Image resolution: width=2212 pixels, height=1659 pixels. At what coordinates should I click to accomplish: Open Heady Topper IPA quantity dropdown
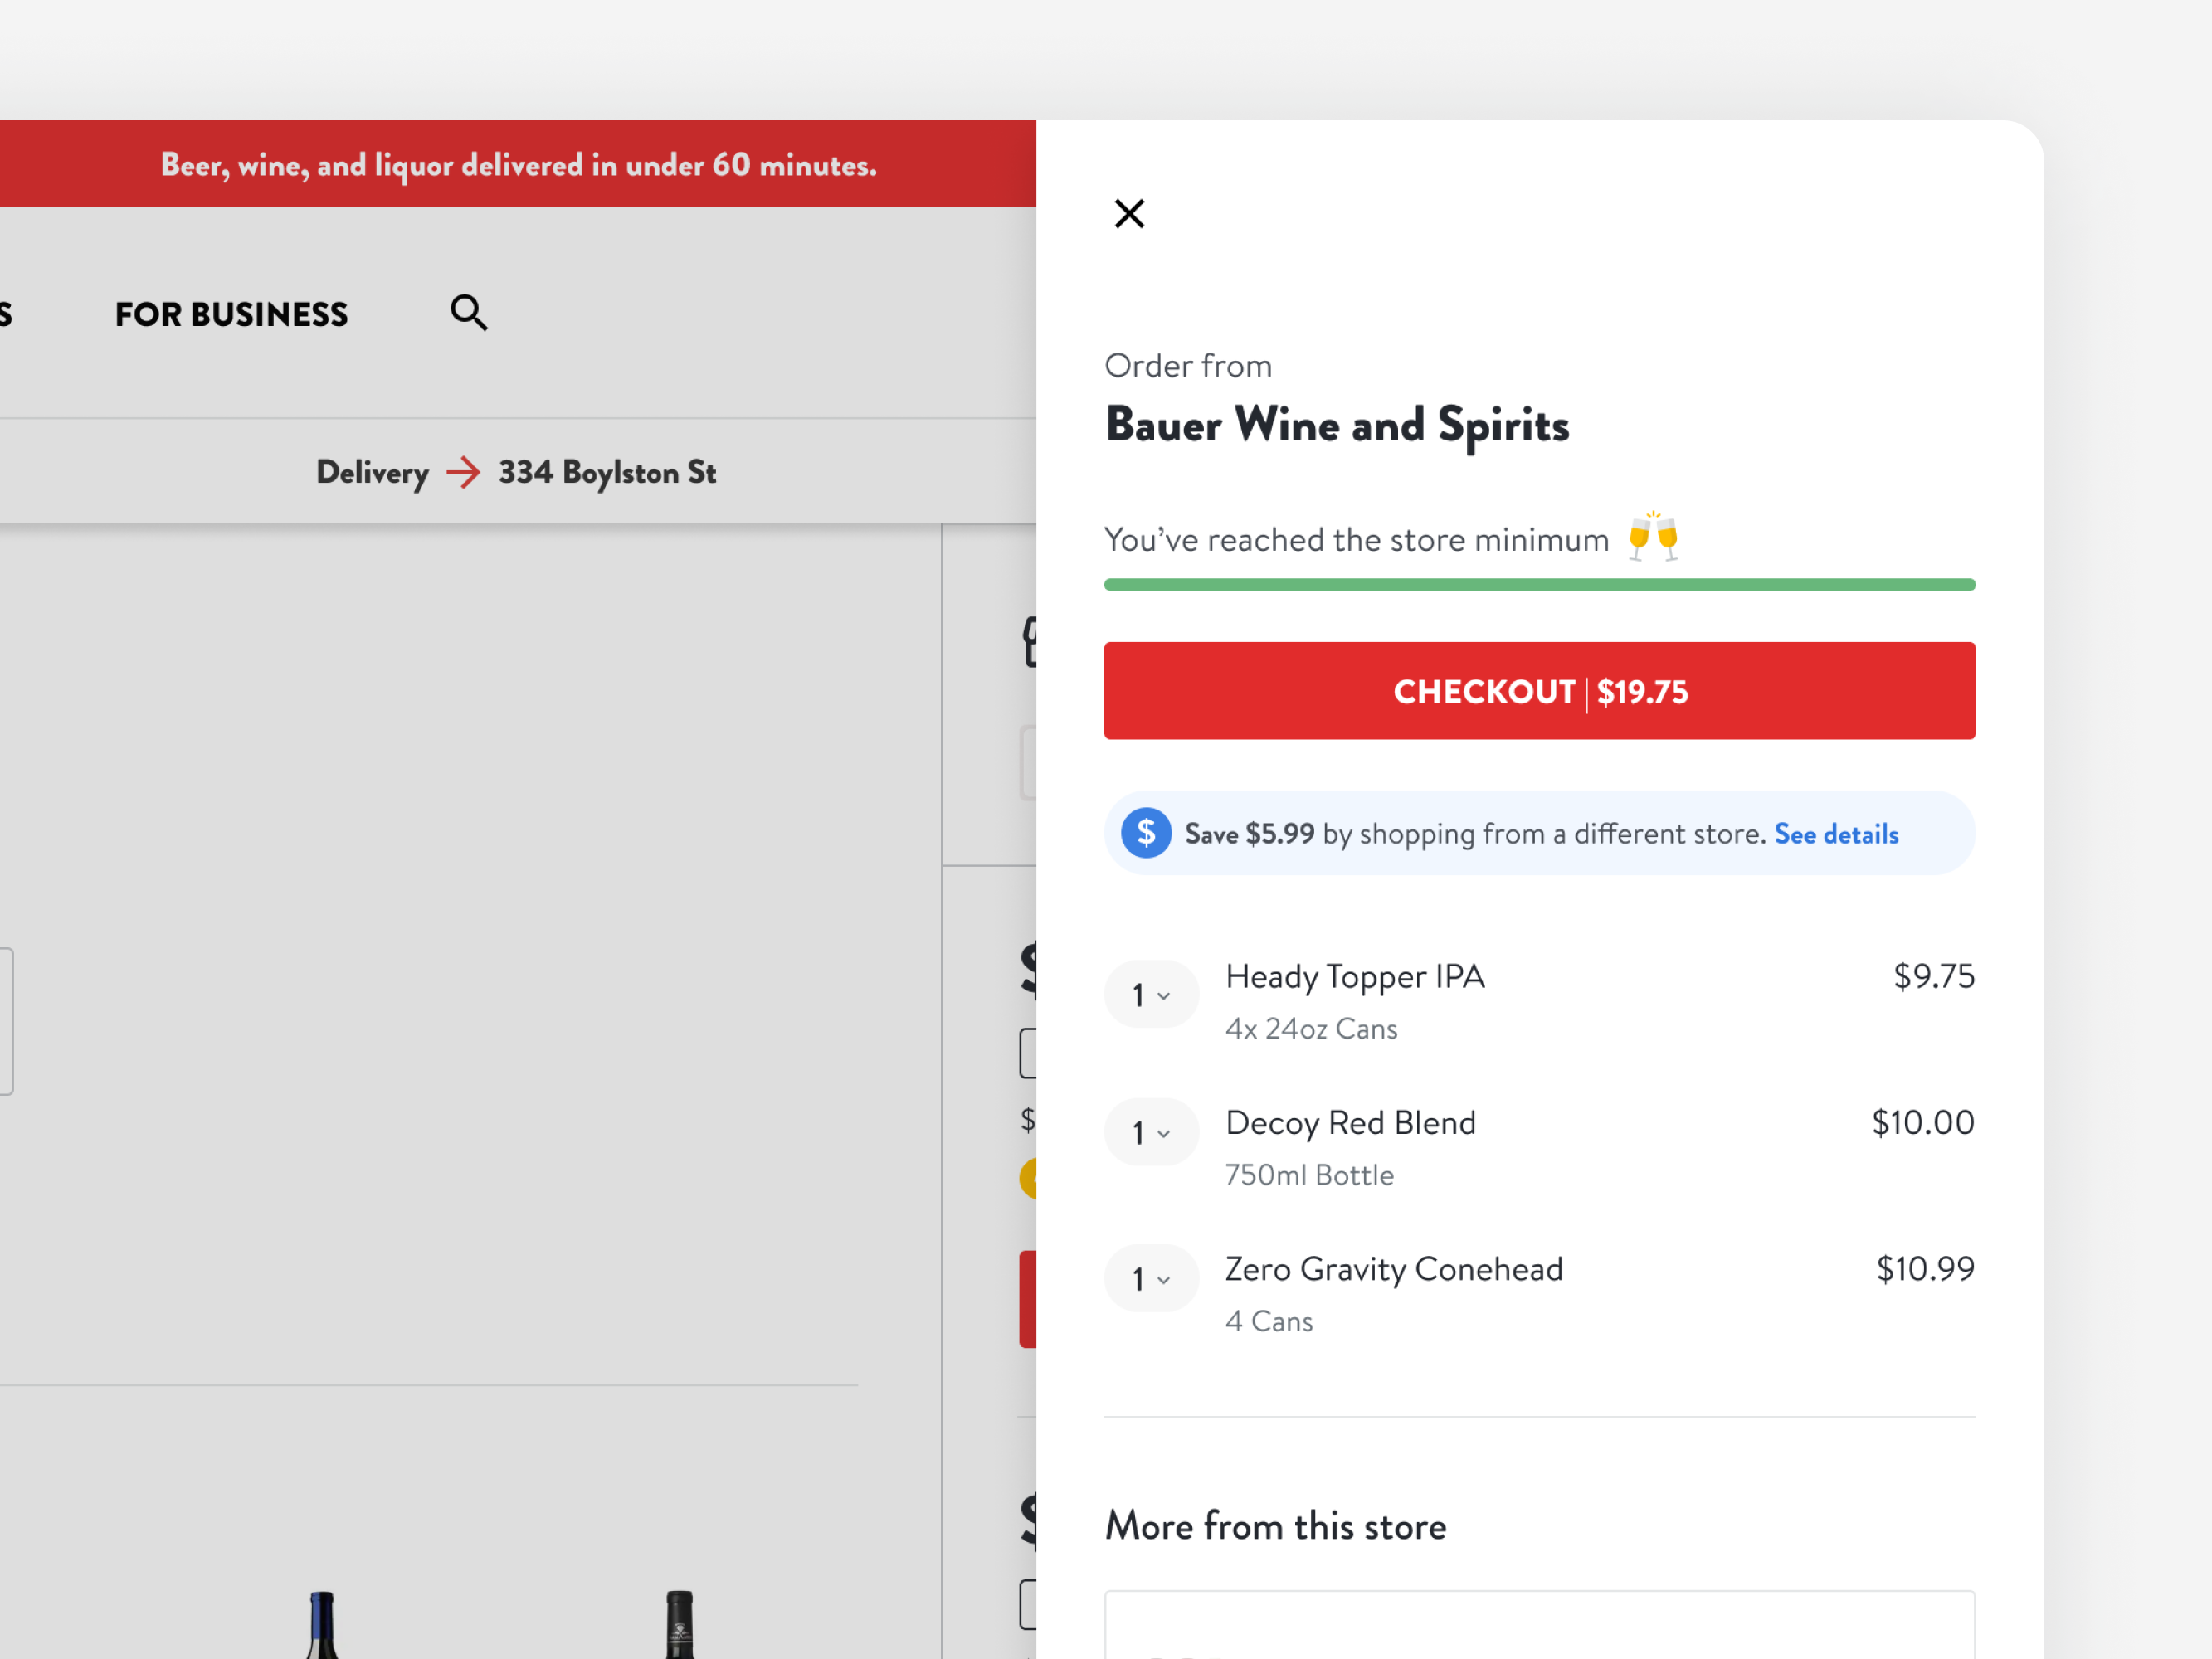(1151, 995)
